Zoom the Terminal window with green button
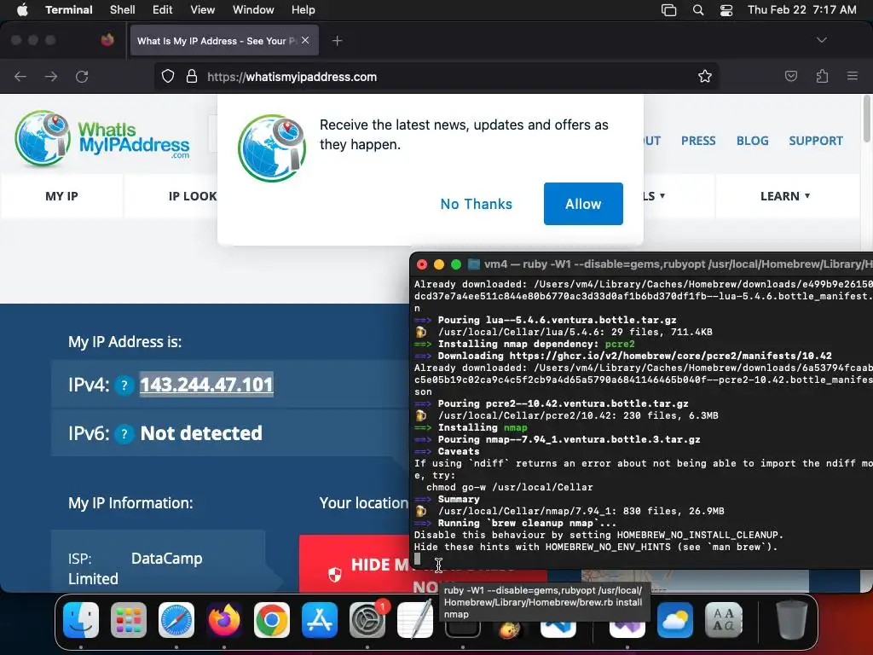Screen dimensions: 873x655 (x=456, y=264)
